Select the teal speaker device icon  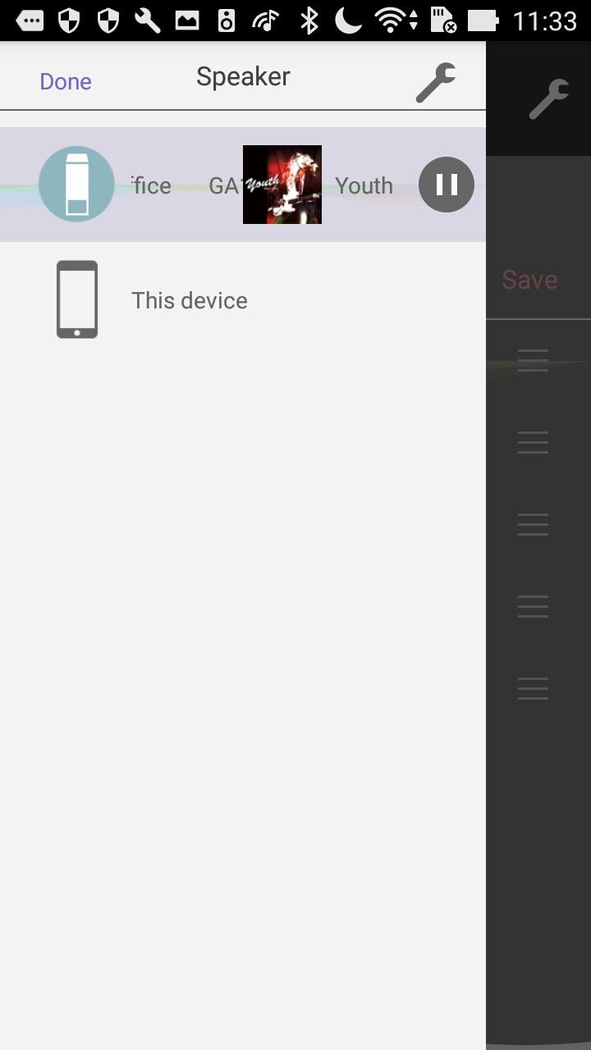coord(76,185)
